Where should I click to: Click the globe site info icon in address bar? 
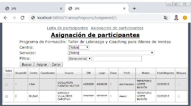coord(33,18)
